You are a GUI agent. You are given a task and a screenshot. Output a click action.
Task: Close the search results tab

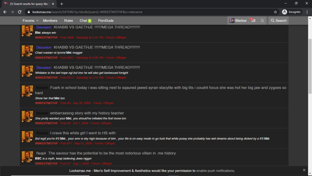(x=53, y=4)
